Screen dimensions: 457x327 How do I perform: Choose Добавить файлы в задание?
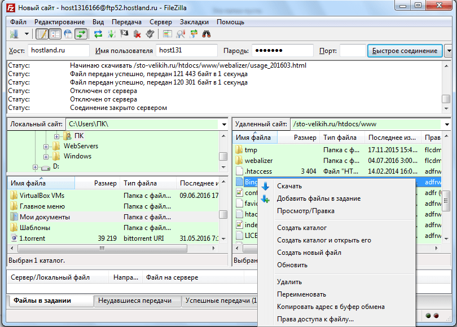(x=337, y=198)
